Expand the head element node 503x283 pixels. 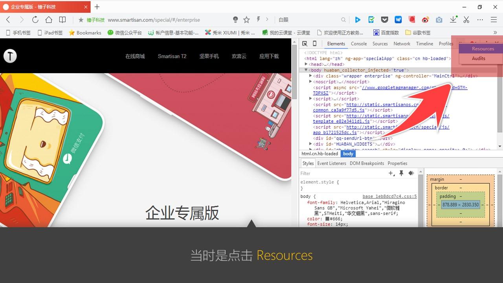[x=306, y=64]
